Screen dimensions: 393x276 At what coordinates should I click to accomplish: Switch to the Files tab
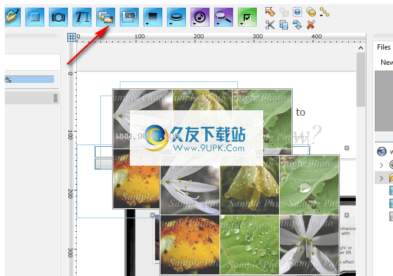[384, 47]
